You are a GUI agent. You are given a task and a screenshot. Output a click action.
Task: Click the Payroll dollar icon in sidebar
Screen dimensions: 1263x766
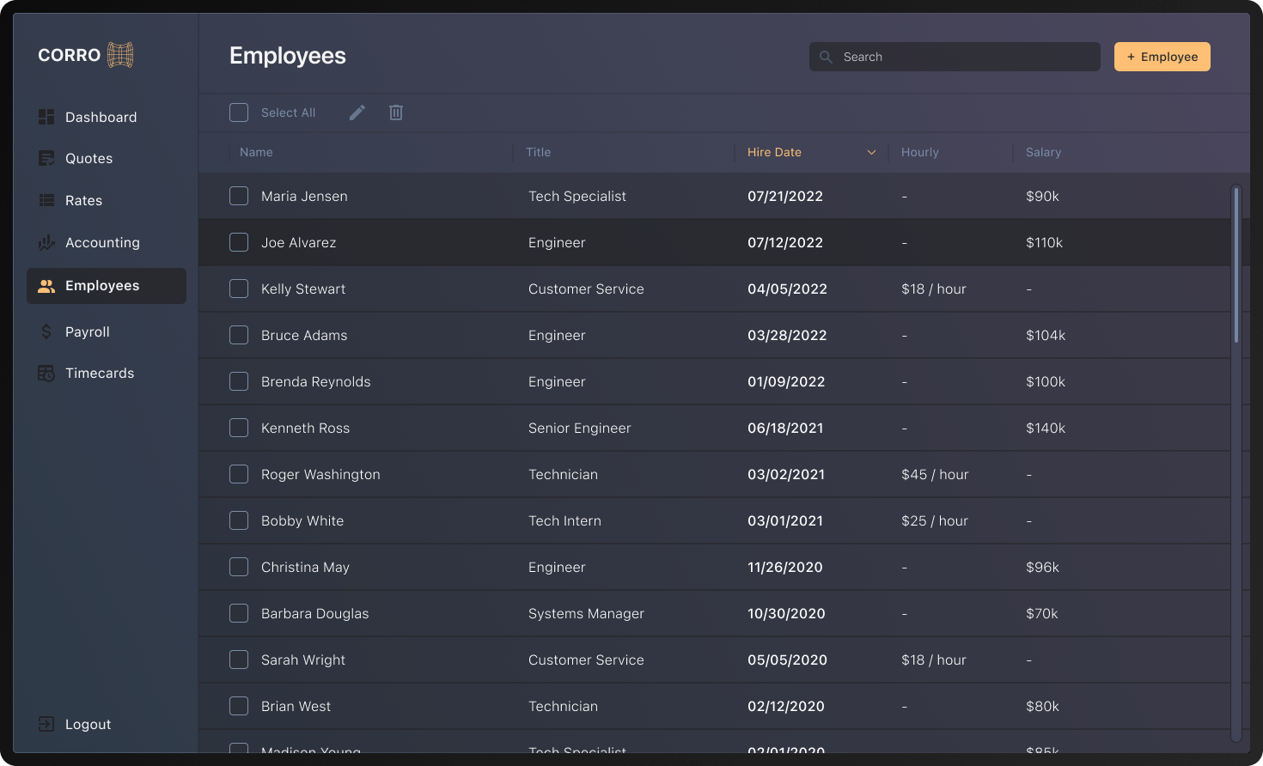pos(46,331)
